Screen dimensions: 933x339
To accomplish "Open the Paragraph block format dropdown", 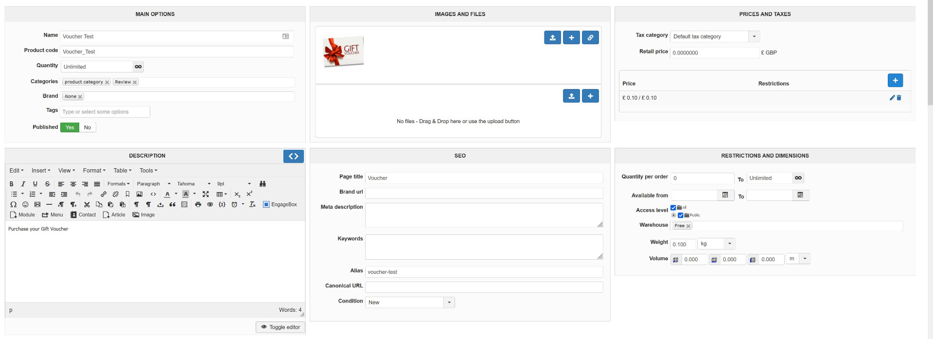I will tap(154, 184).
